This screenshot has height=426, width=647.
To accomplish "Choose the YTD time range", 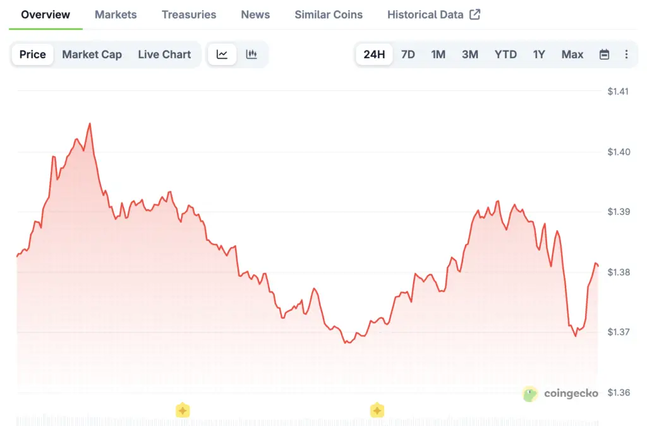I will (x=505, y=54).
